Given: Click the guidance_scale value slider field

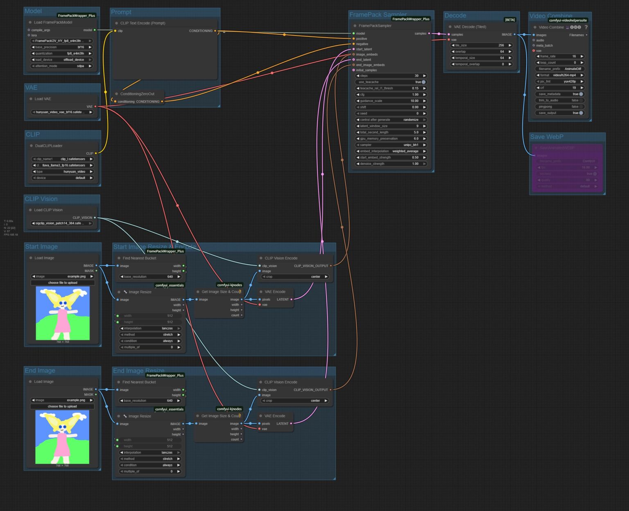Looking at the screenshot, I should pos(391,101).
